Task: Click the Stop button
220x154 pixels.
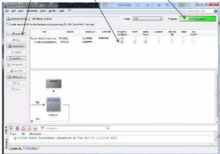Action: click(x=16, y=40)
